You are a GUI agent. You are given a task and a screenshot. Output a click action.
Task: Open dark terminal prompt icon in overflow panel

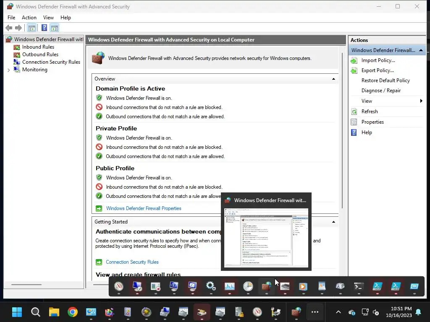click(359, 286)
